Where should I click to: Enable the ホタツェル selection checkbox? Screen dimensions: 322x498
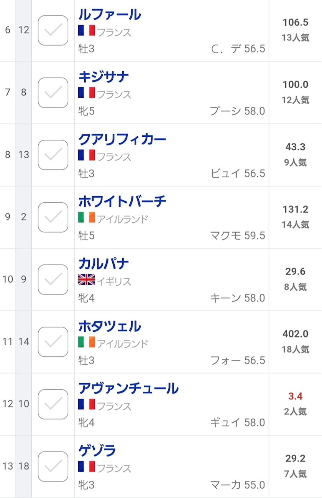[x=53, y=342]
